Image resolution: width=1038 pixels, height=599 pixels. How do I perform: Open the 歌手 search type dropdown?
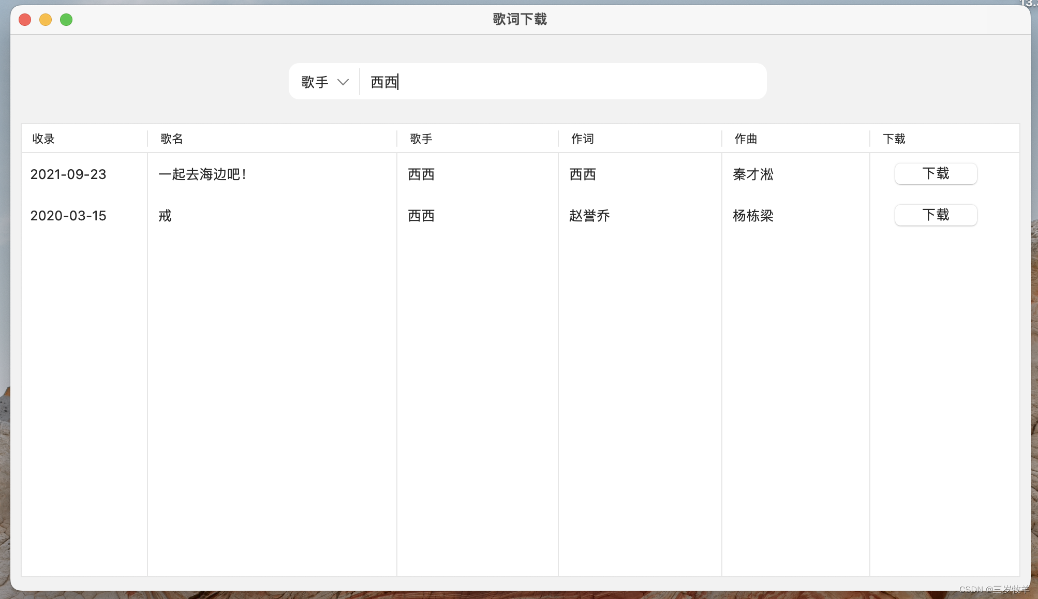(324, 82)
